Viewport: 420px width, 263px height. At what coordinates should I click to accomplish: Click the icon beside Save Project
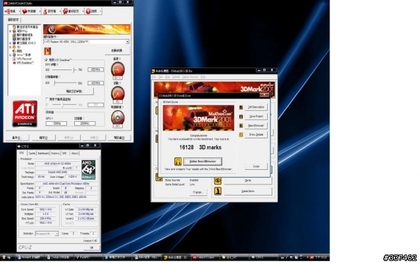(x=241, y=117)
